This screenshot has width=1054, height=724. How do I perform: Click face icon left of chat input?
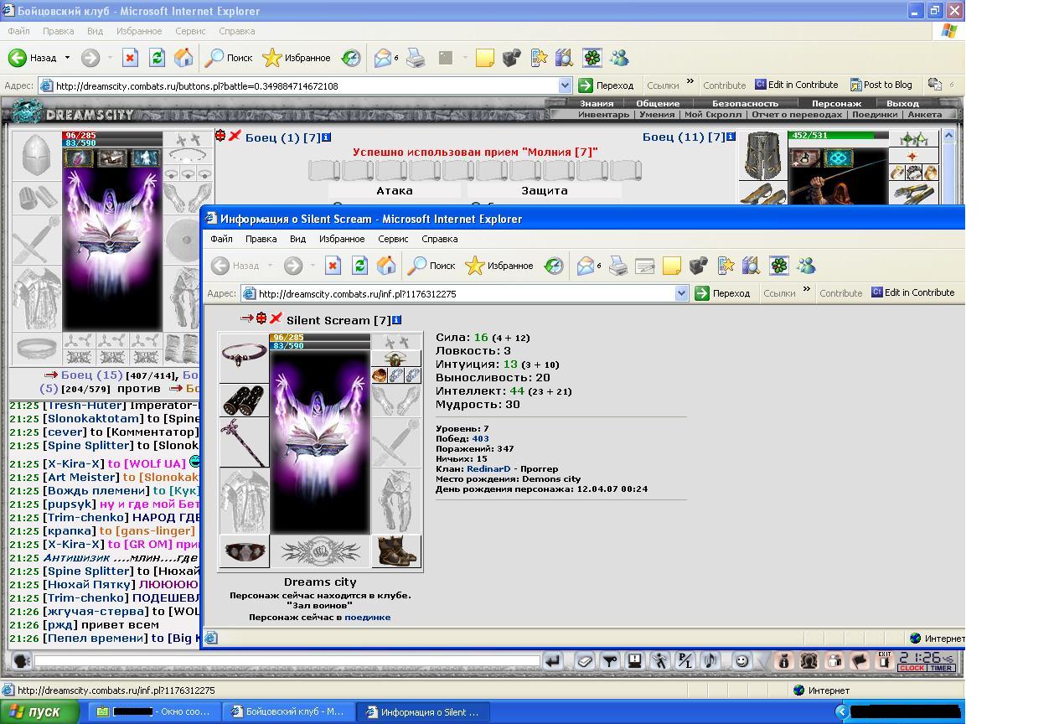[22, 661]
